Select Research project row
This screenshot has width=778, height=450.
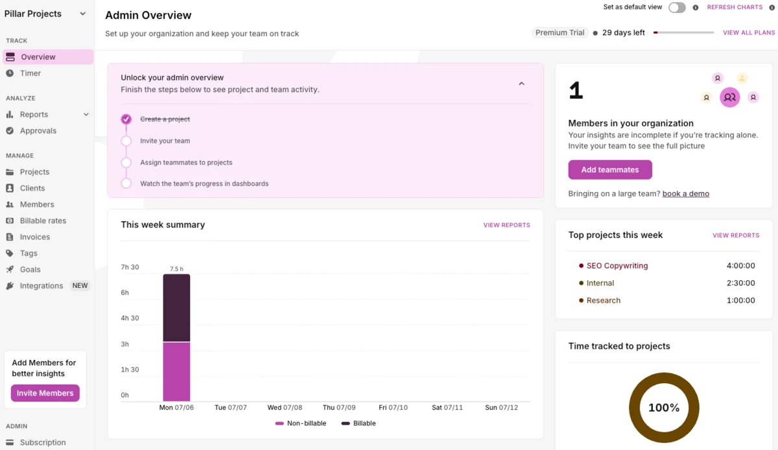tap(666, 301)
